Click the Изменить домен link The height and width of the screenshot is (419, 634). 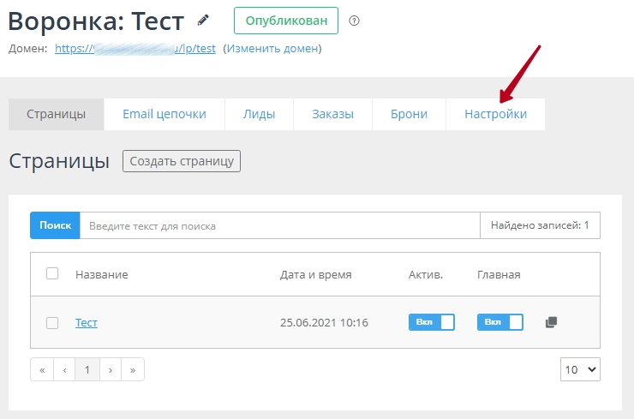click(x=272, y=49)
